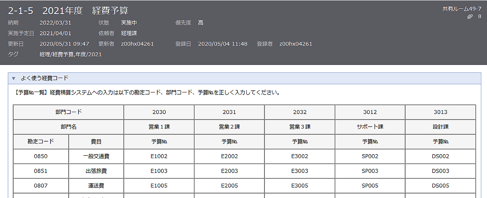Click the 費目 header cell
The height and width of the screenshot is (198, 487).
(x=96, y=142)
